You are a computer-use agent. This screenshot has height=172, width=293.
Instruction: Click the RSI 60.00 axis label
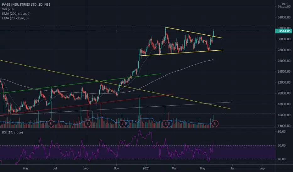pos(282,145)
